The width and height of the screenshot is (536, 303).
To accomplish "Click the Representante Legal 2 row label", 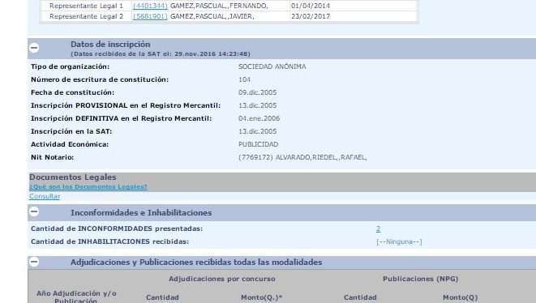I will pos(86,16).
